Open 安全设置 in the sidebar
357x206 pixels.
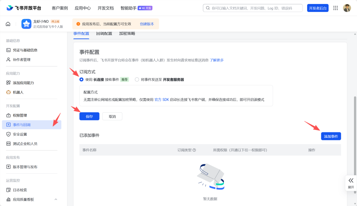[x=20, y=134]
